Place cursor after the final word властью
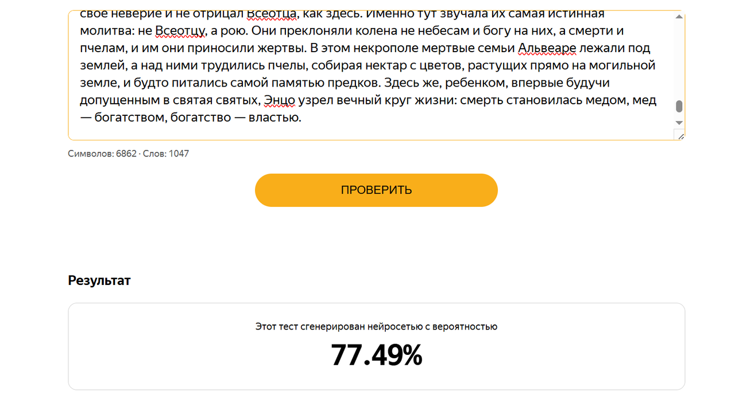735x407 pixels. click(x=301, y=118)
